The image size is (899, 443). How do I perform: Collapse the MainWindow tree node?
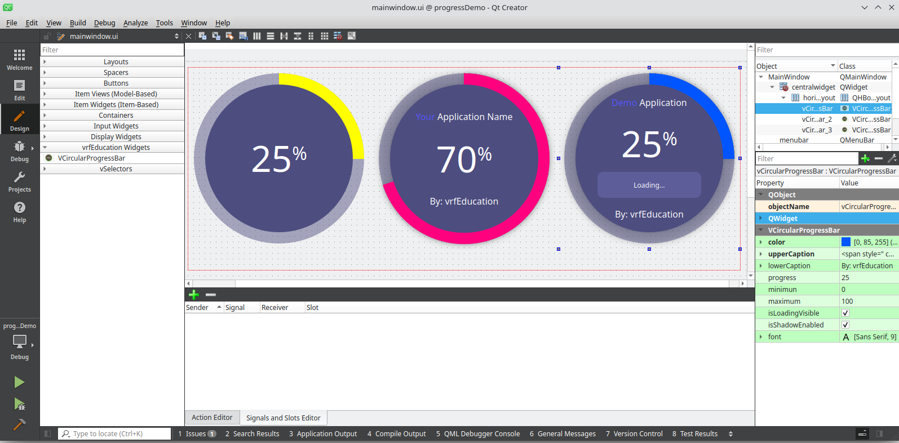click(x=761, y=77)
